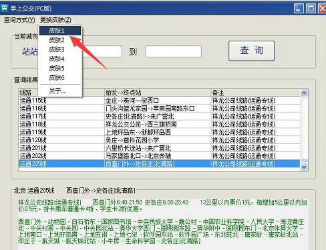Select 皮肤5 from the skin menu
326x250 pixels.
click(60, 68)
